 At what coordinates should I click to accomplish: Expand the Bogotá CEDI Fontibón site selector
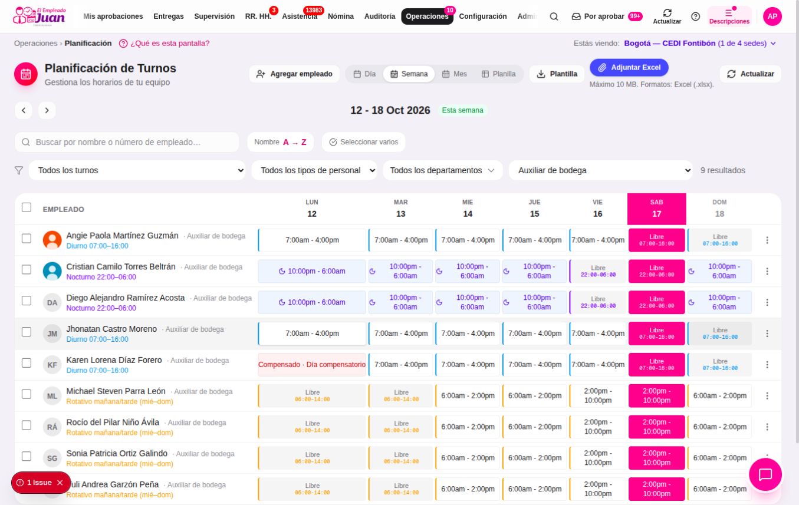(x=700, y=43)
